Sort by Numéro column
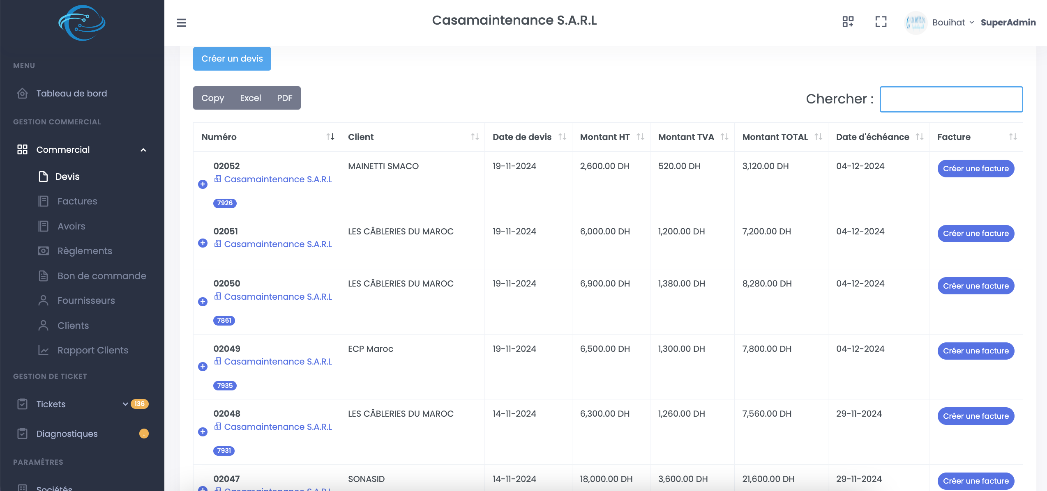The image size is (1047, 491). click(x=267, y=137)
